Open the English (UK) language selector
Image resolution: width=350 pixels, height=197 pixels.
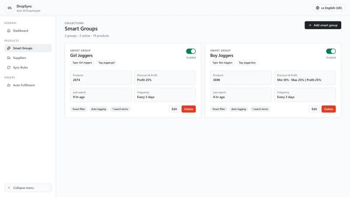click(329, 8)
